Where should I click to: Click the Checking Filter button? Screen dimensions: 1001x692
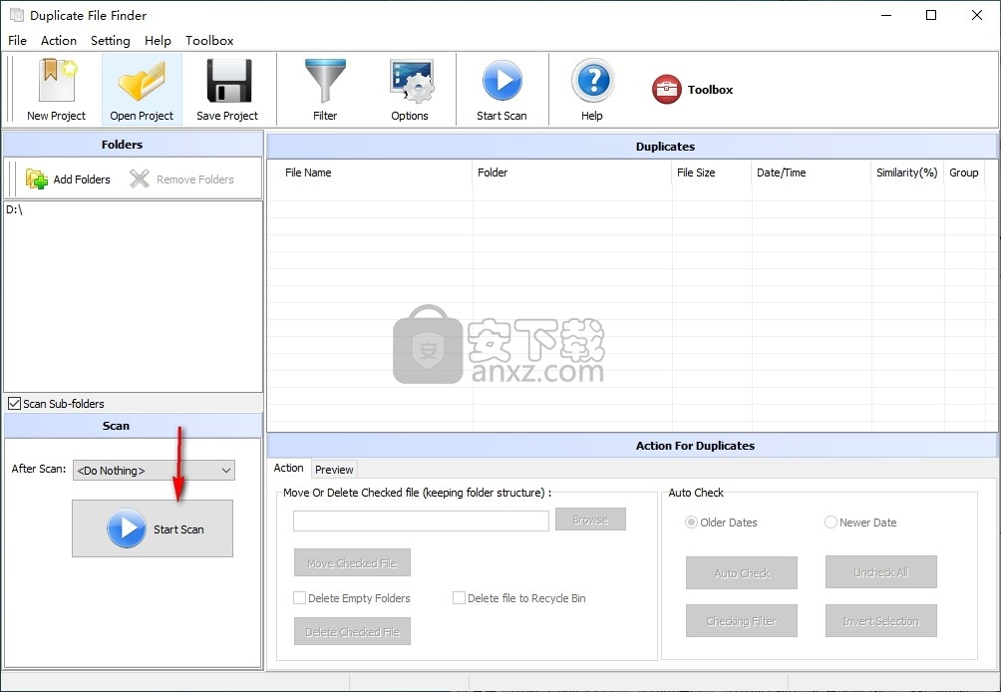point(742,620)
